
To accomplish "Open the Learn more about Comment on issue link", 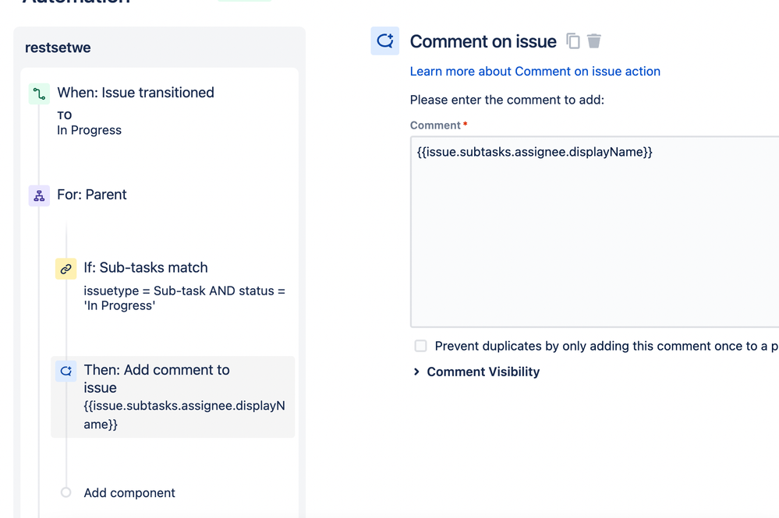I will coord(535,71).
